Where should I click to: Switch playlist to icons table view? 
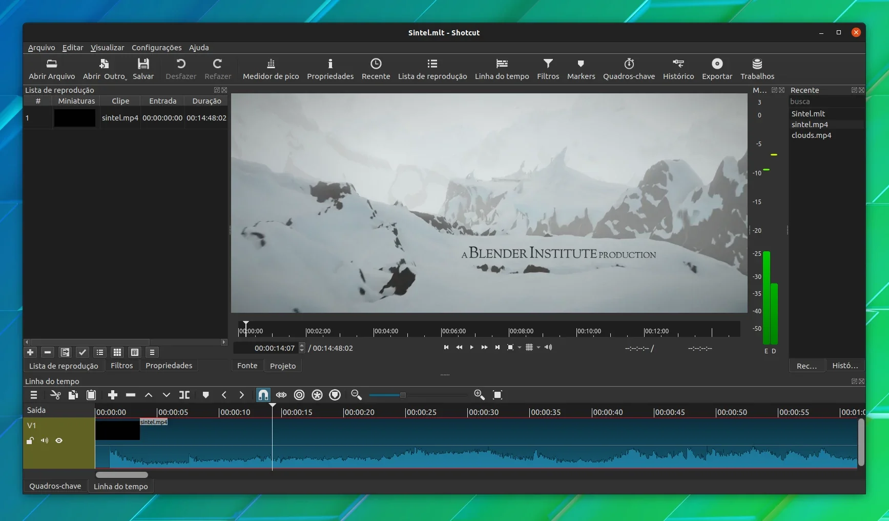pos(135,352)
